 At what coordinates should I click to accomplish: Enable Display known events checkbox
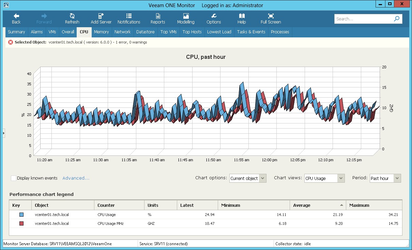[14, 178]
